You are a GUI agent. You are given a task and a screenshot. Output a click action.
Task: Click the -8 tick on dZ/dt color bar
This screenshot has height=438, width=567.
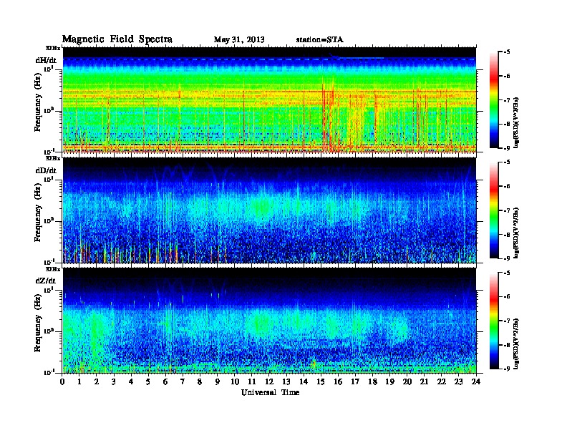pyautogui.click(x=507, y=345)
